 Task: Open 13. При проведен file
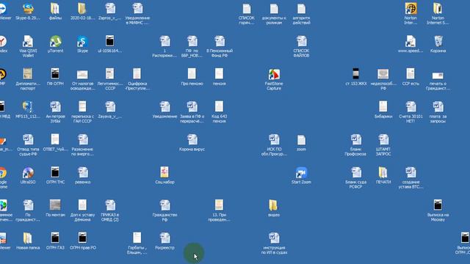pyautogui.click(x=219, y=206)
